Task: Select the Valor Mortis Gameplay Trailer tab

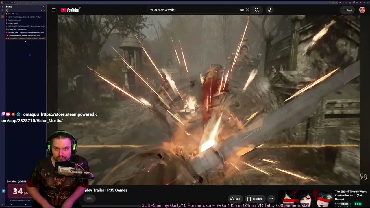Action: pos(25,38)
